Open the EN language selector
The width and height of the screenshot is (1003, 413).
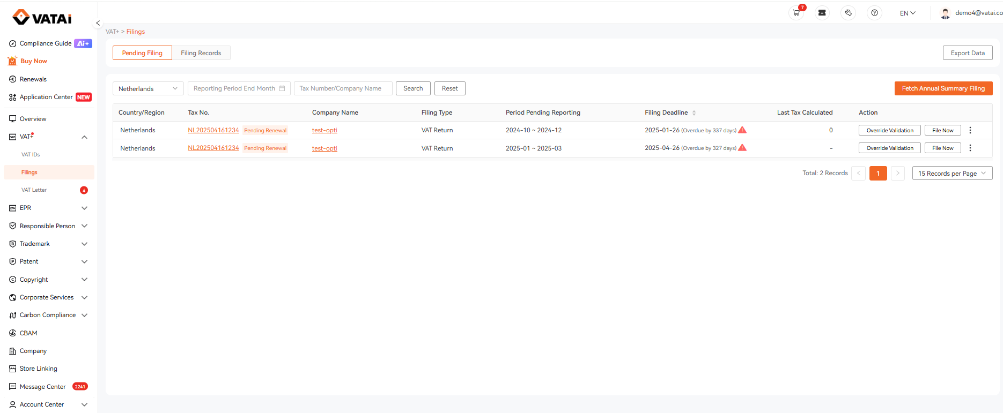pyautogui.click(x=908, y=13)
